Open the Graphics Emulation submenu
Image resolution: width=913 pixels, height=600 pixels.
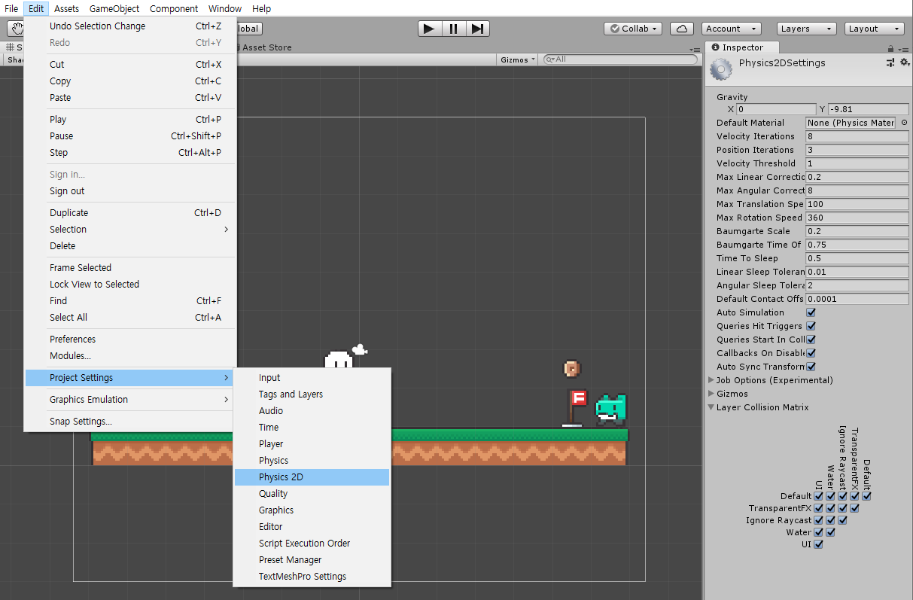130,400
